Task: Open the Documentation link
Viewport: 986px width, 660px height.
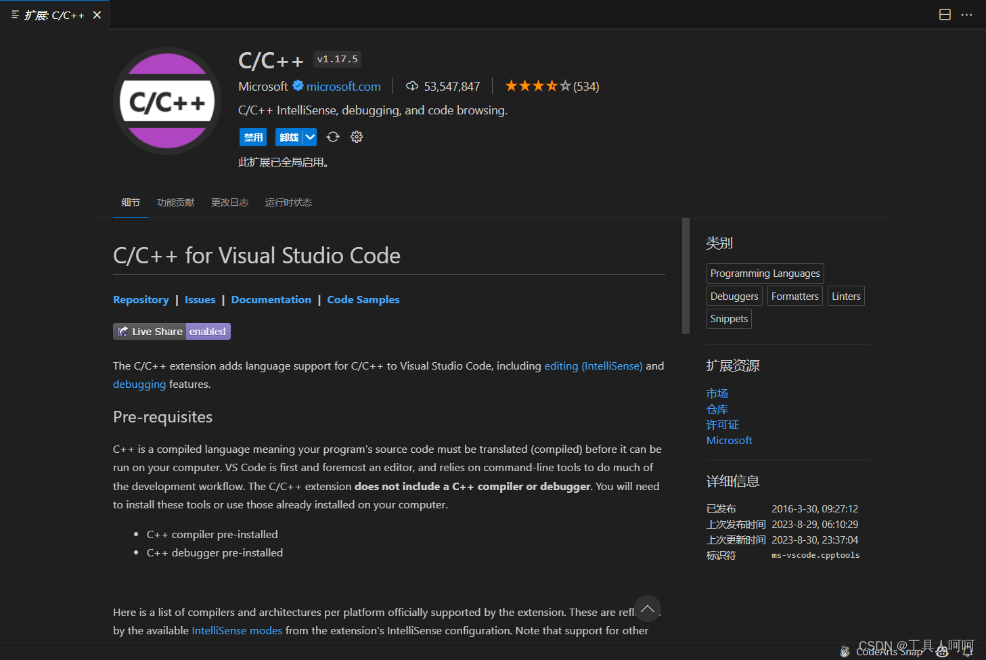Action: 271,299
